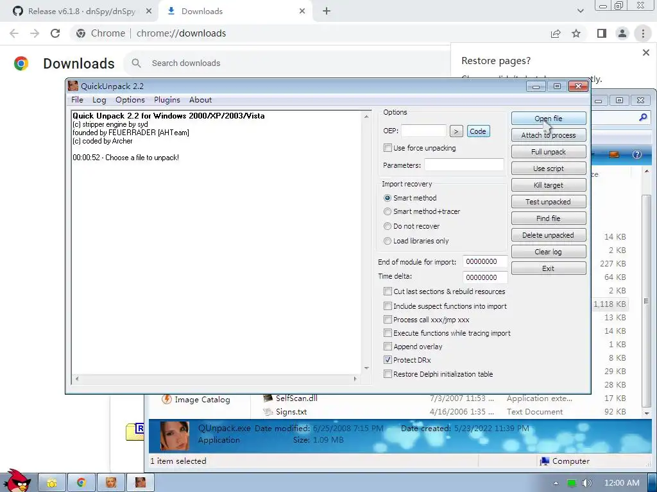Click taskbar volume speaker icon
This screenshot has height=492, width=657.
pos(587,483)
